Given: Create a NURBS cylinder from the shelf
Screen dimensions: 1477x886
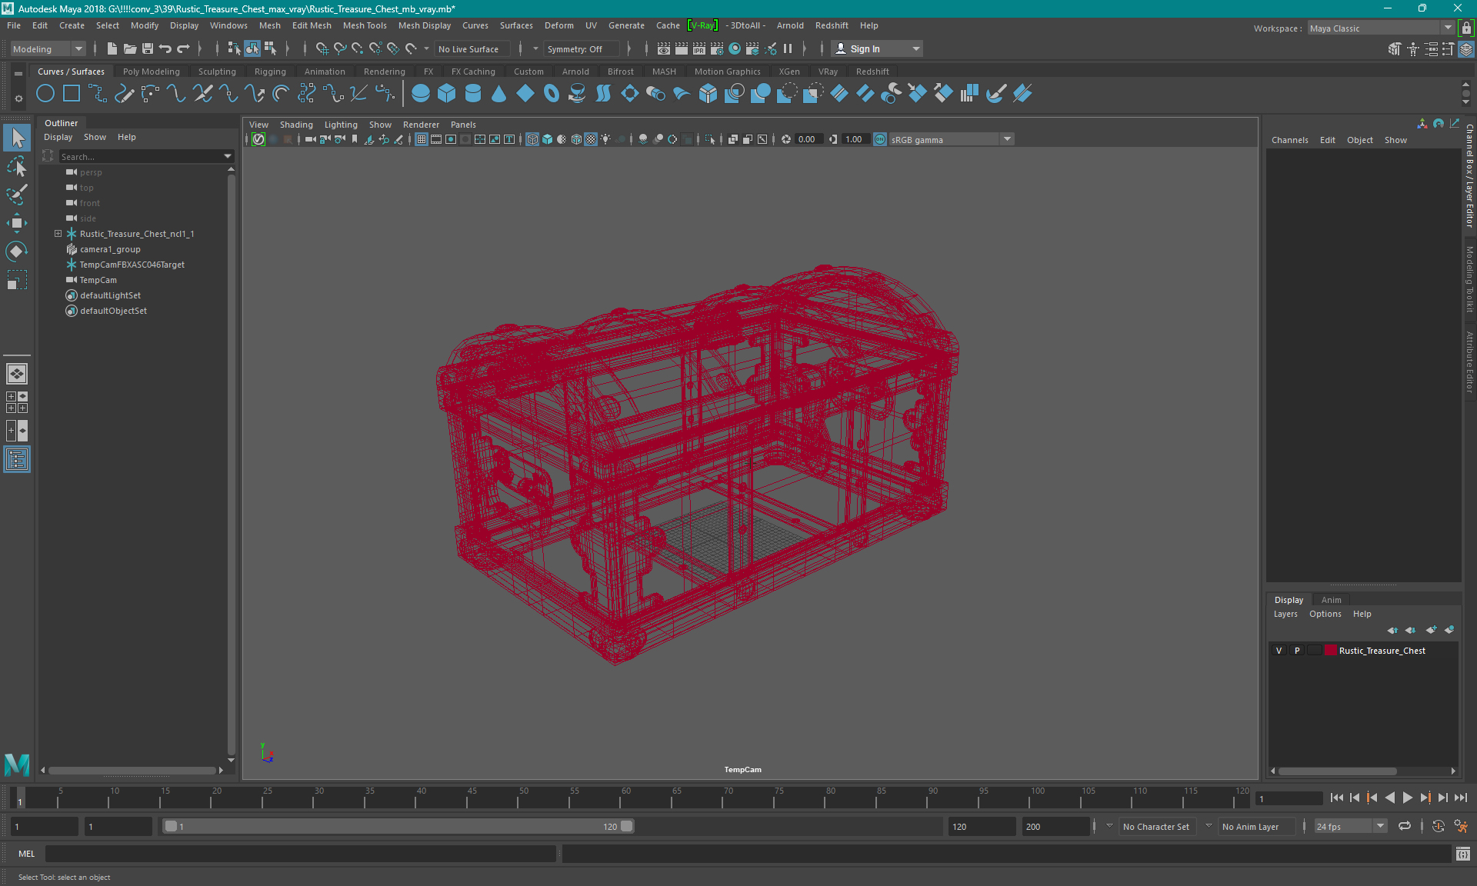Looking at the screenshot, I should [473, 94].
